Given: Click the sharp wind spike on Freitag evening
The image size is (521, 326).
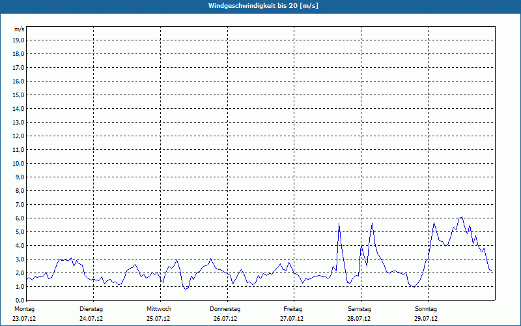Looking at the screenshot, I should point(339,224).
